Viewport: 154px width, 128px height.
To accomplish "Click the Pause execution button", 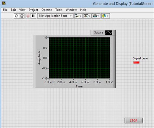I will click(33, 16).
